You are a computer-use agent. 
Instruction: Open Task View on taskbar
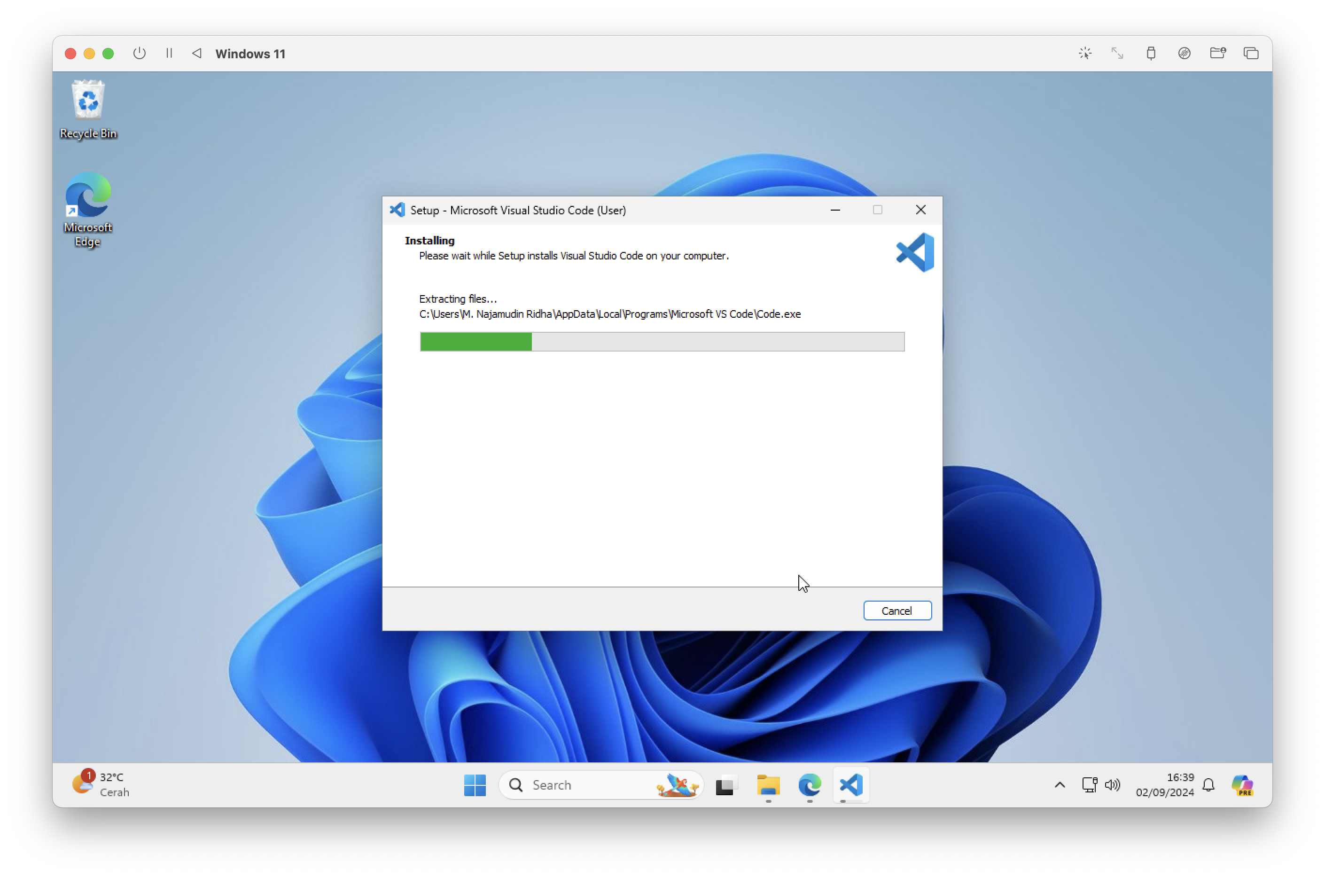(x=725, y=785)
